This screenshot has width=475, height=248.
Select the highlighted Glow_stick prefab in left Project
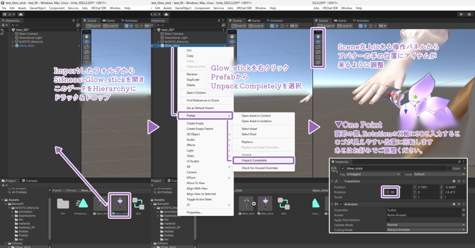point(120,205)
